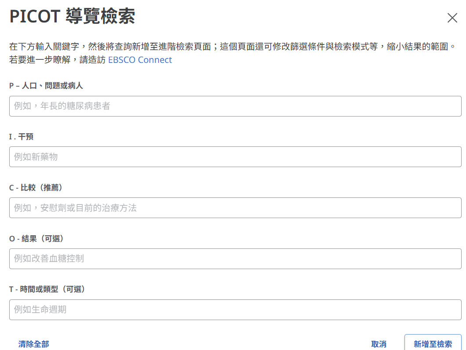Viewport: 466px width, 350px height.
Task: Close the PICOT 導覽檢索 dialog with the X
Action: click(x=452, y=18)
